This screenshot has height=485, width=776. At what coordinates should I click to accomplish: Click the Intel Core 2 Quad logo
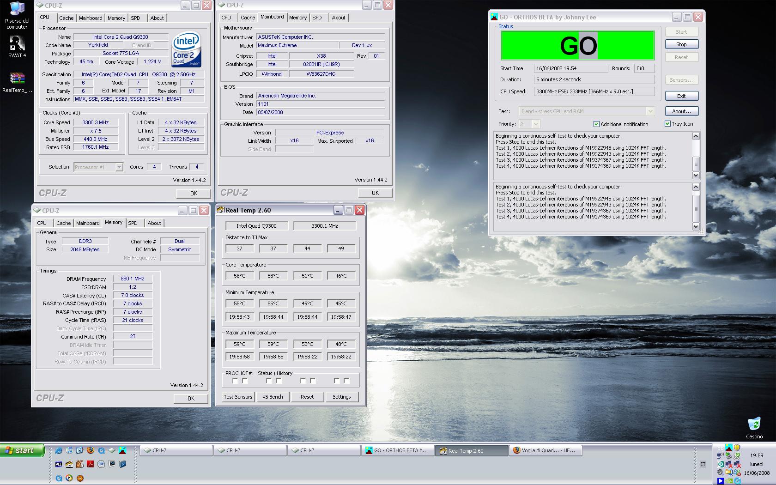[x=187, y=49]
